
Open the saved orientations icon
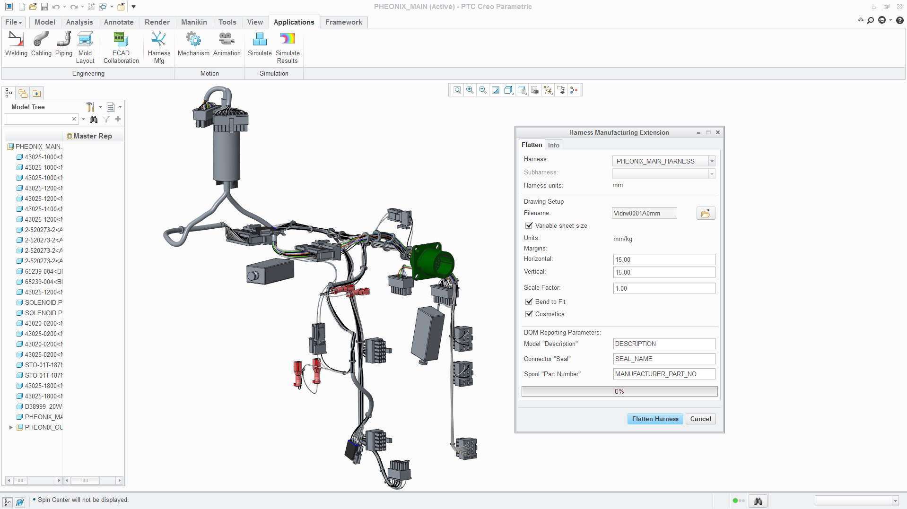point(522,90)
